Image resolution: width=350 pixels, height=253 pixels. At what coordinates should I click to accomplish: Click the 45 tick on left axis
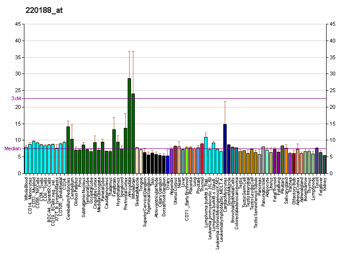coord(18,24)
